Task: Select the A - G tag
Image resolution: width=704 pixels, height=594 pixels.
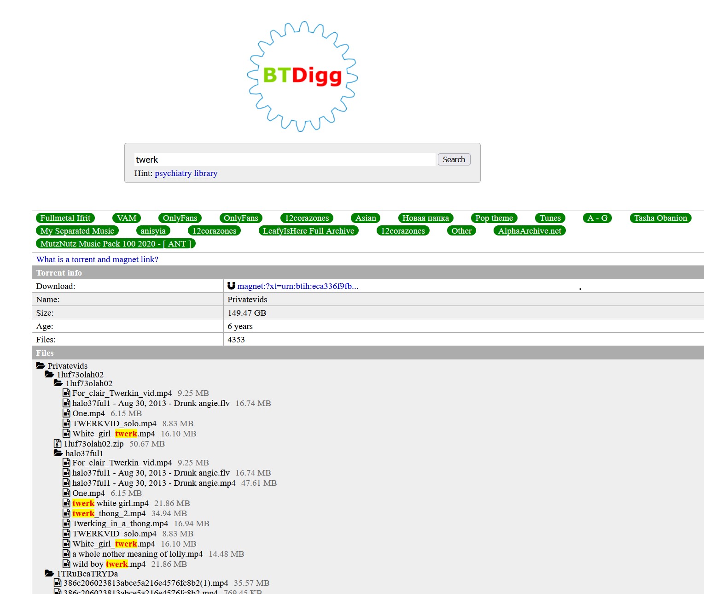Action: tap(598, 218)
